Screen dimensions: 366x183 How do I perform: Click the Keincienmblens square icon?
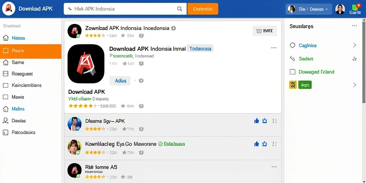(x=6, y=85)
